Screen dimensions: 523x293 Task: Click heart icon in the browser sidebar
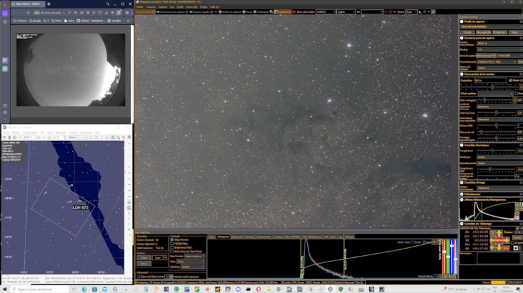coord(5,106)
